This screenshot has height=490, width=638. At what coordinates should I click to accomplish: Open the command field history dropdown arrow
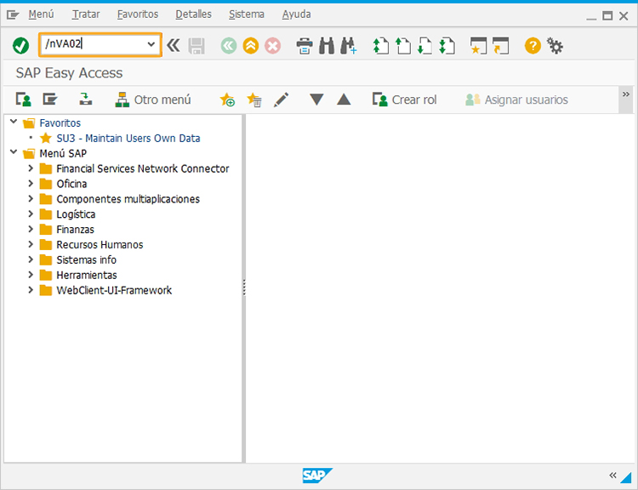coord(151,44)
